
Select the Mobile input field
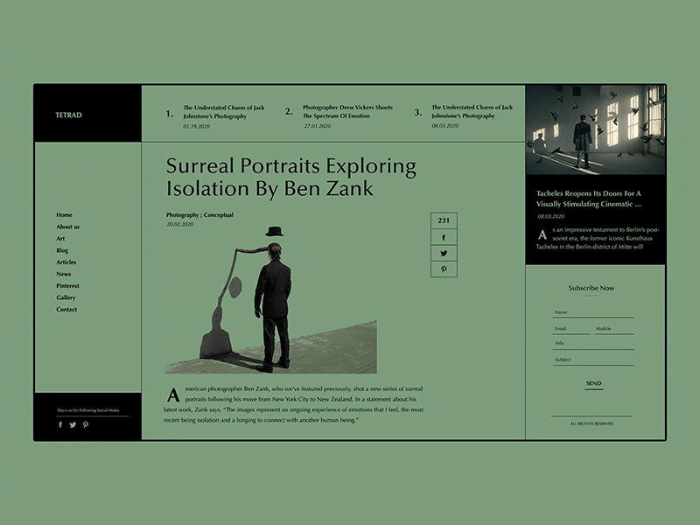[x=614, y=329]
